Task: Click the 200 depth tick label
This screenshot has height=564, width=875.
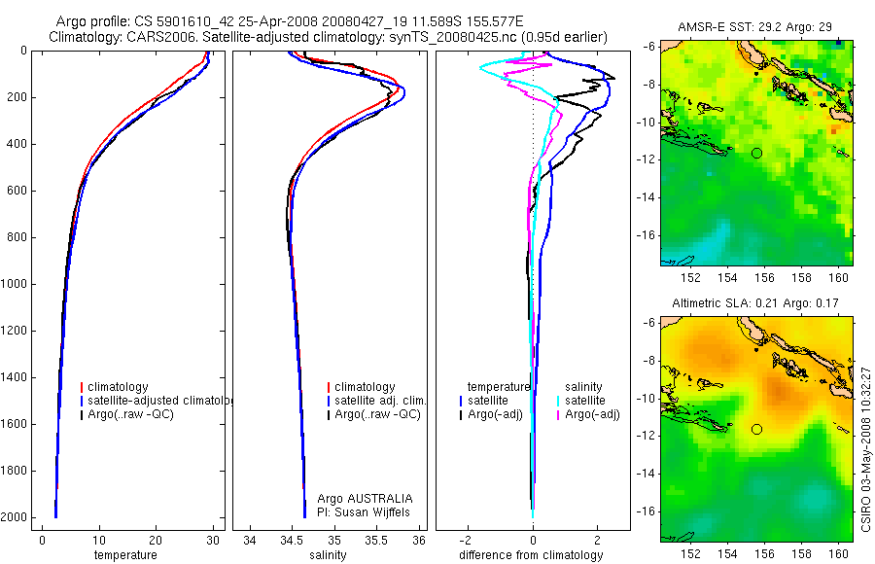Action: pyautogui.click(x=17, y=97)
